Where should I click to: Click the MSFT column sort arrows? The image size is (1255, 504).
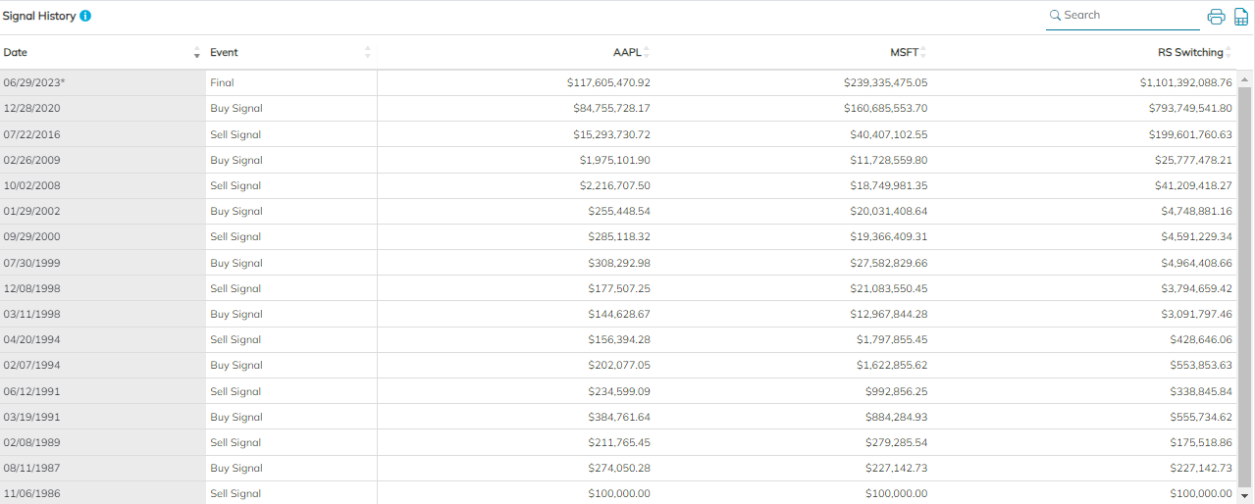tap(923, 52)
